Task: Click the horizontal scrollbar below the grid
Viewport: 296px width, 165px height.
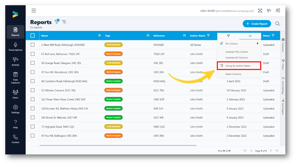Action: coord(118,145)
